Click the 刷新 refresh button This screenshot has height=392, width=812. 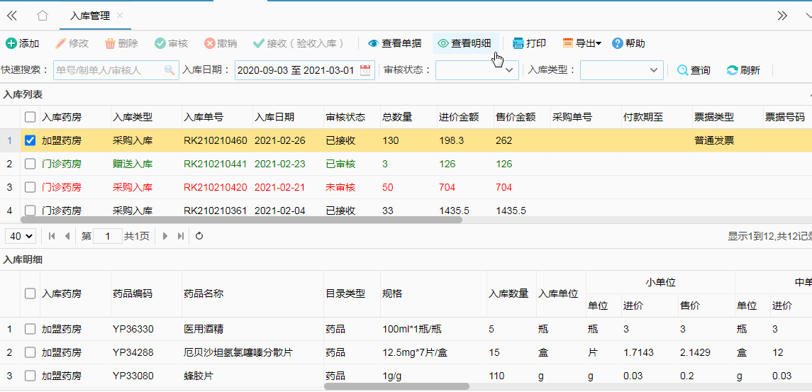point(744,70)
